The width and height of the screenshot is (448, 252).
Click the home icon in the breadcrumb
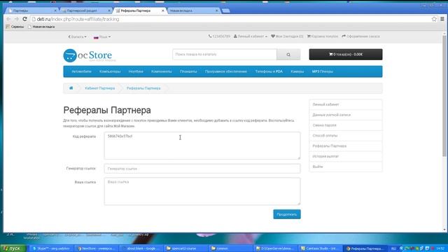(x=71, y=88)
